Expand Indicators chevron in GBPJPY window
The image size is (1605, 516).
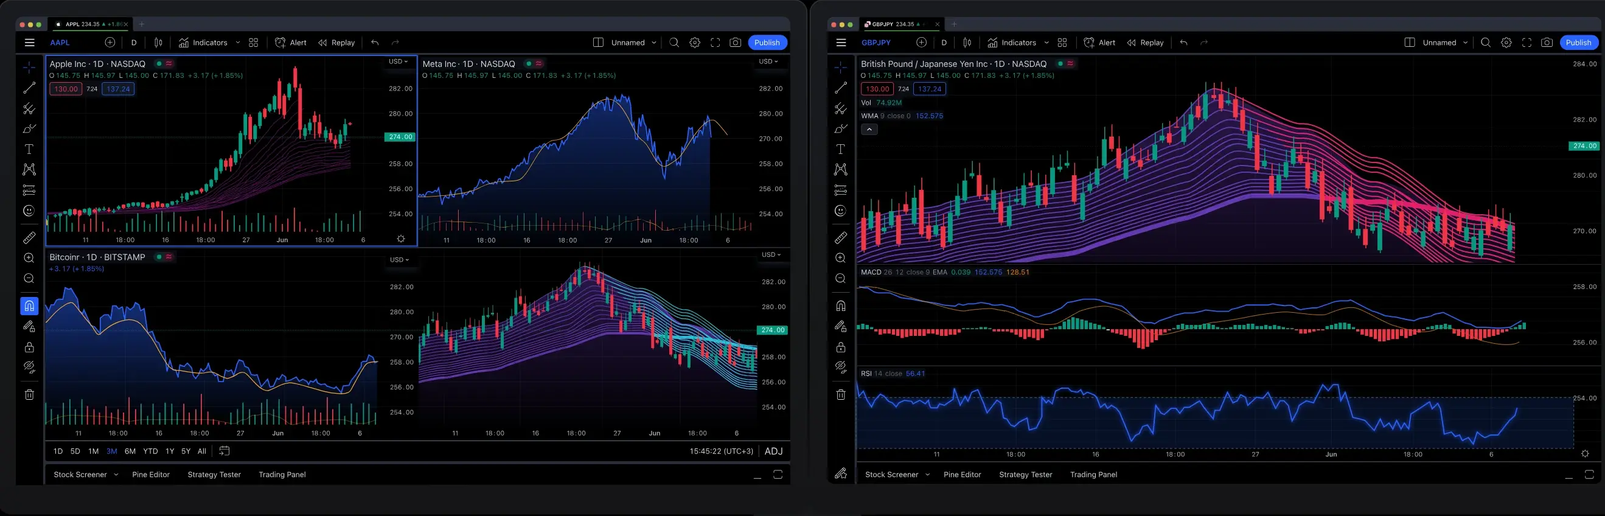[x=1046, y=43]
